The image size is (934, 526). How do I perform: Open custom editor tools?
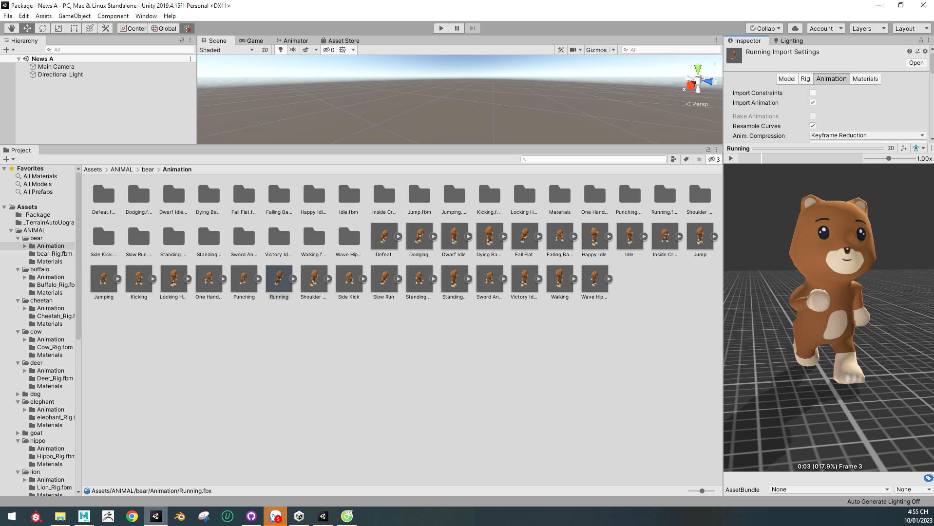[105, 28]
